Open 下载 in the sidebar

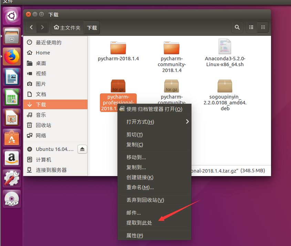coord(55,104)
